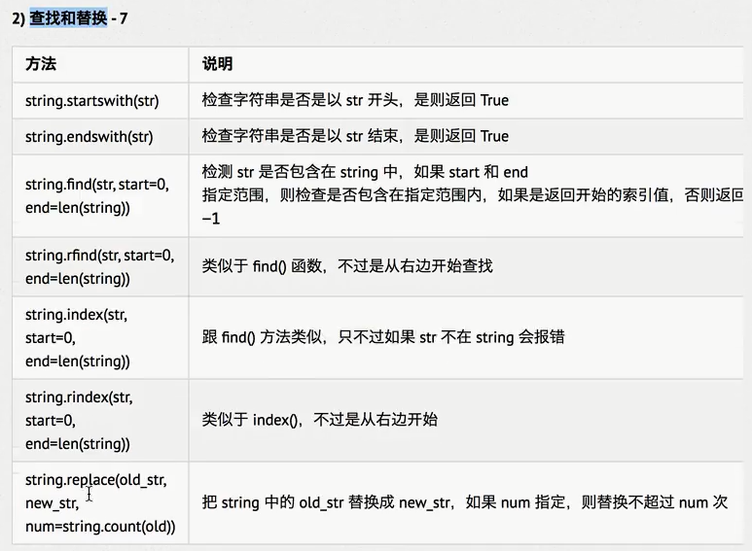Click the highlighted heading 查找和替换
The image size is (752, 551).
(68, 18)
